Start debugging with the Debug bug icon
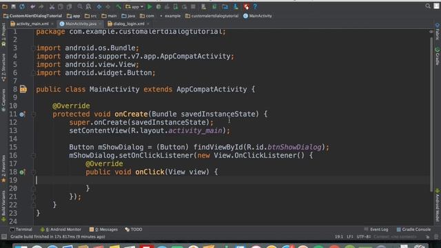This screenshot has width=441, height=248. coord(158,6)
